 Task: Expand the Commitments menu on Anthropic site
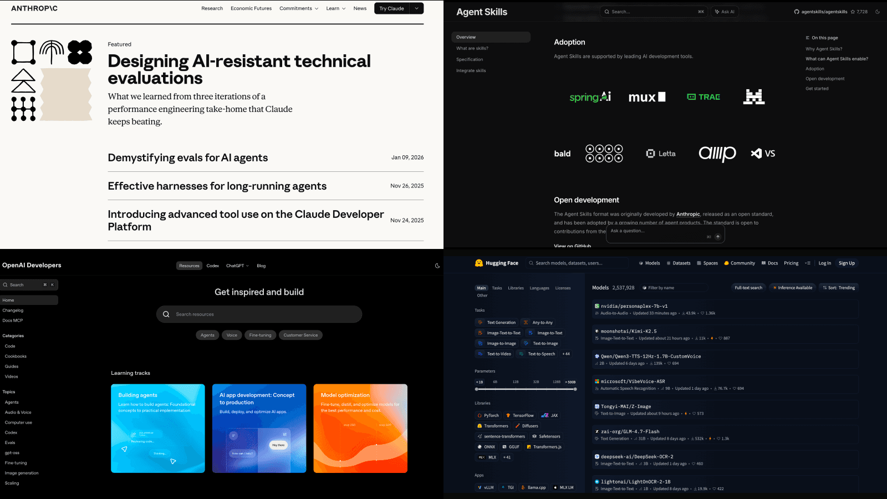tap(299, 8)
